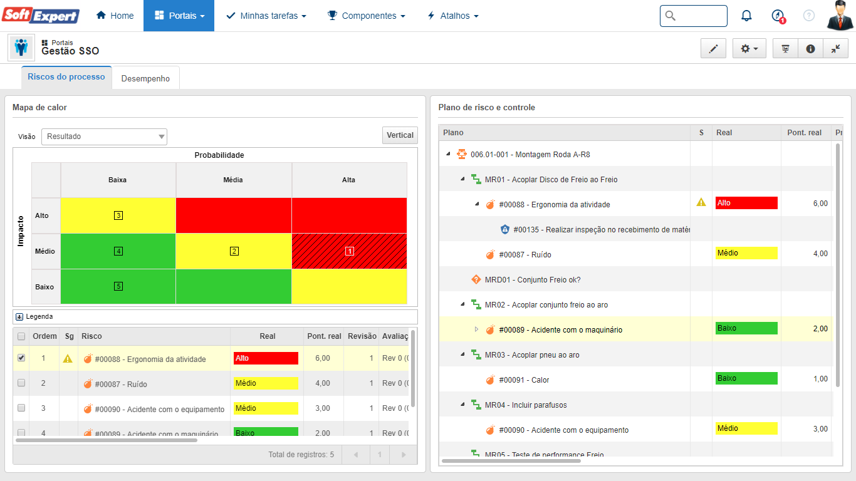The height and width of the screenshot is (481, 856).
Task: Open the portal information icon
Action: pos(810,49)
